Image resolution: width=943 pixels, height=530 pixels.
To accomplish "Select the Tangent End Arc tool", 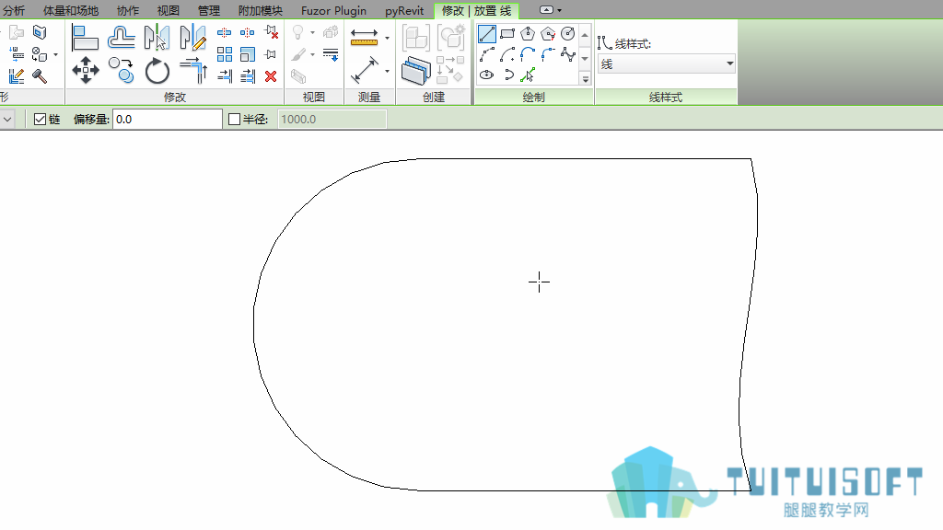I will [528, 54].
